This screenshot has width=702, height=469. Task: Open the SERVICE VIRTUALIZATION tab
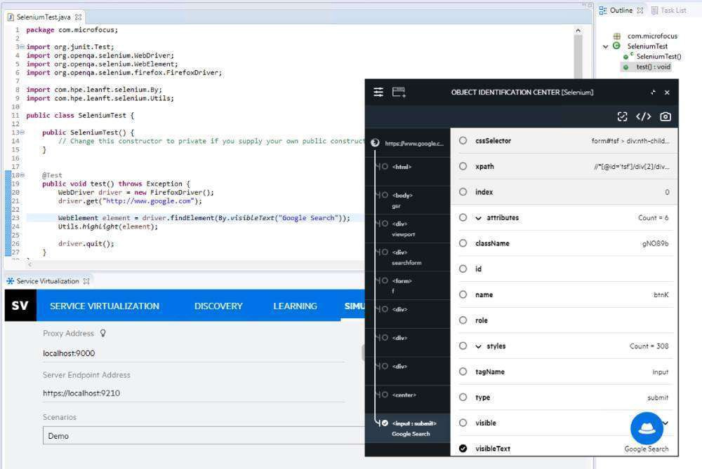coord(105,306)
